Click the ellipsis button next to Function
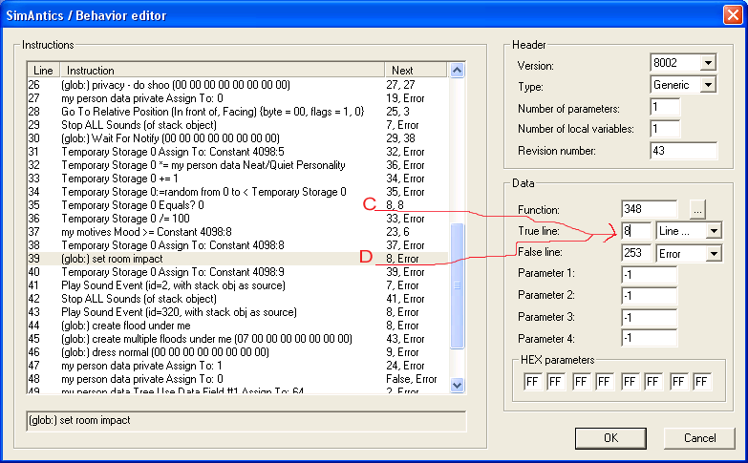The width and height of the screenshot is (748, 463). (697, 209)
